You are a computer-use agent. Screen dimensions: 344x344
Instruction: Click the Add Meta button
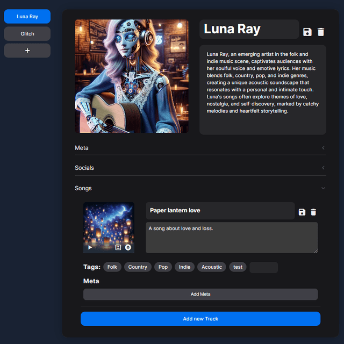[200, 294]
